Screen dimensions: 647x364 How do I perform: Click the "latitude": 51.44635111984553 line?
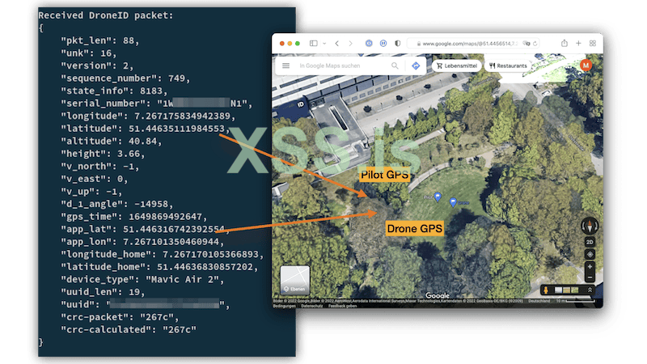[146, 129]
